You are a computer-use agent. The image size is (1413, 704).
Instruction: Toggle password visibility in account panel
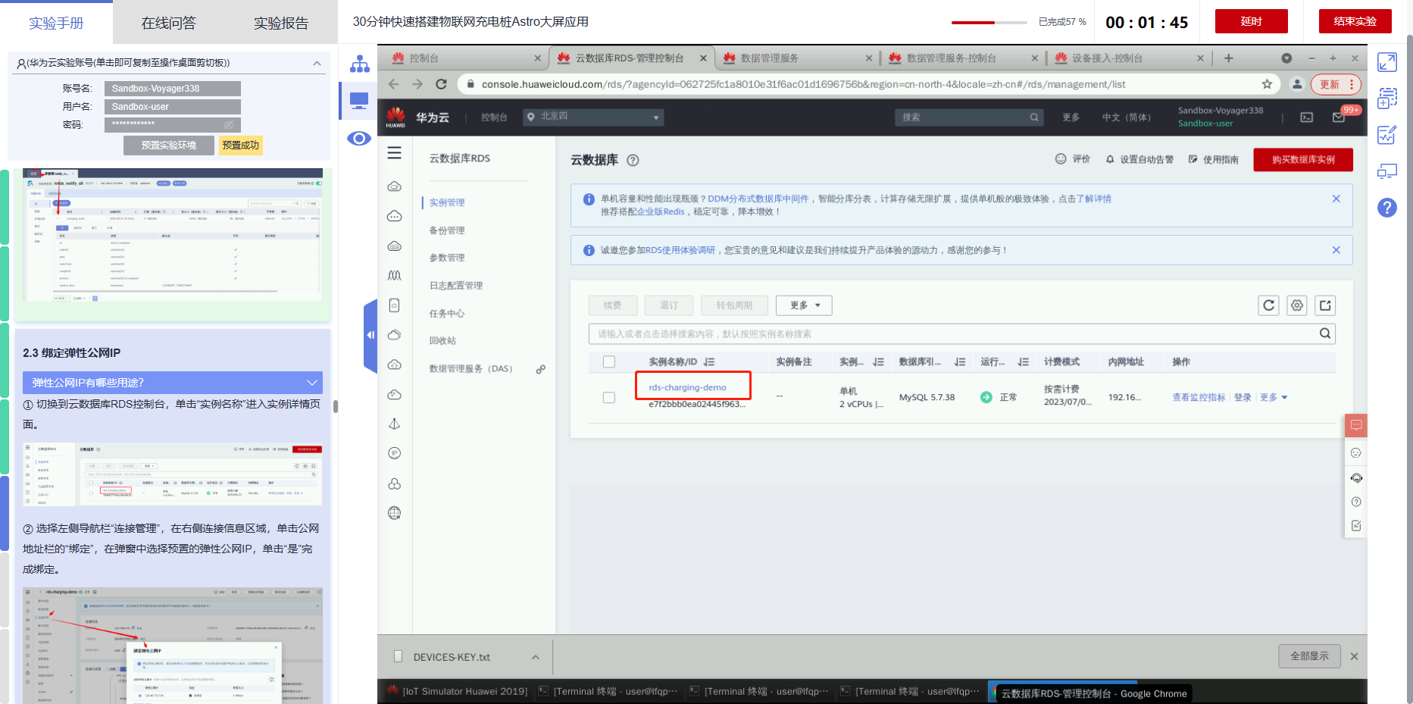coord(229,124)
